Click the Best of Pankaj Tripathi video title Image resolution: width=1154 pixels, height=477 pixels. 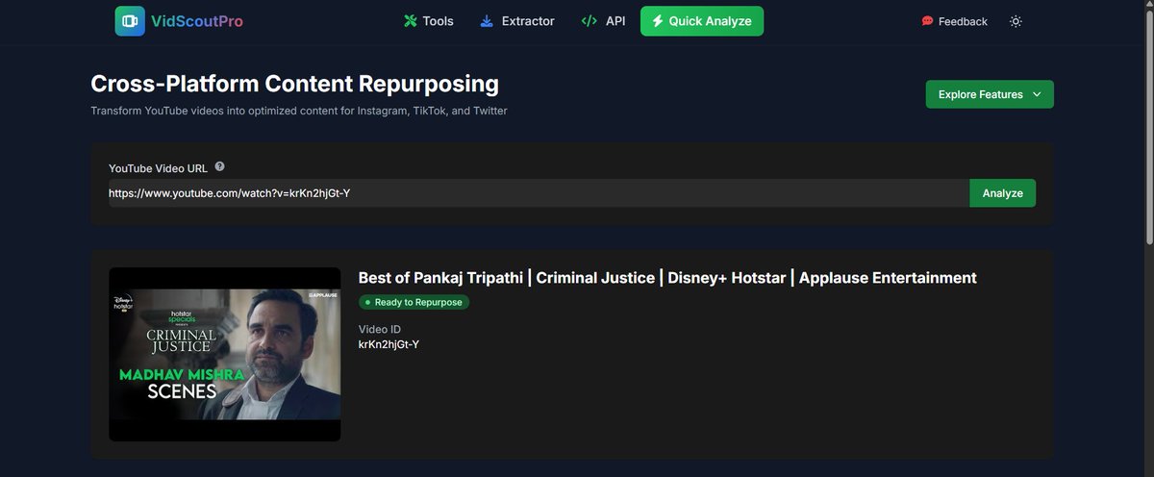tap(667, 278)
